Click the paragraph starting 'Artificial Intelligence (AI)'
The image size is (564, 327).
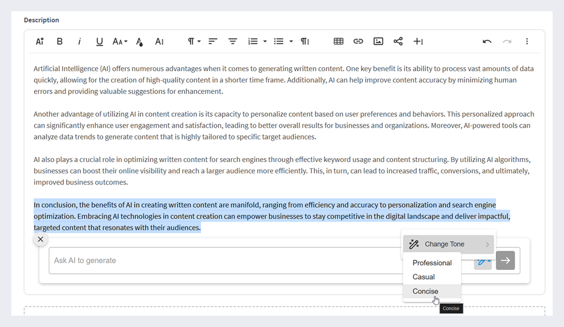(284, 80)
